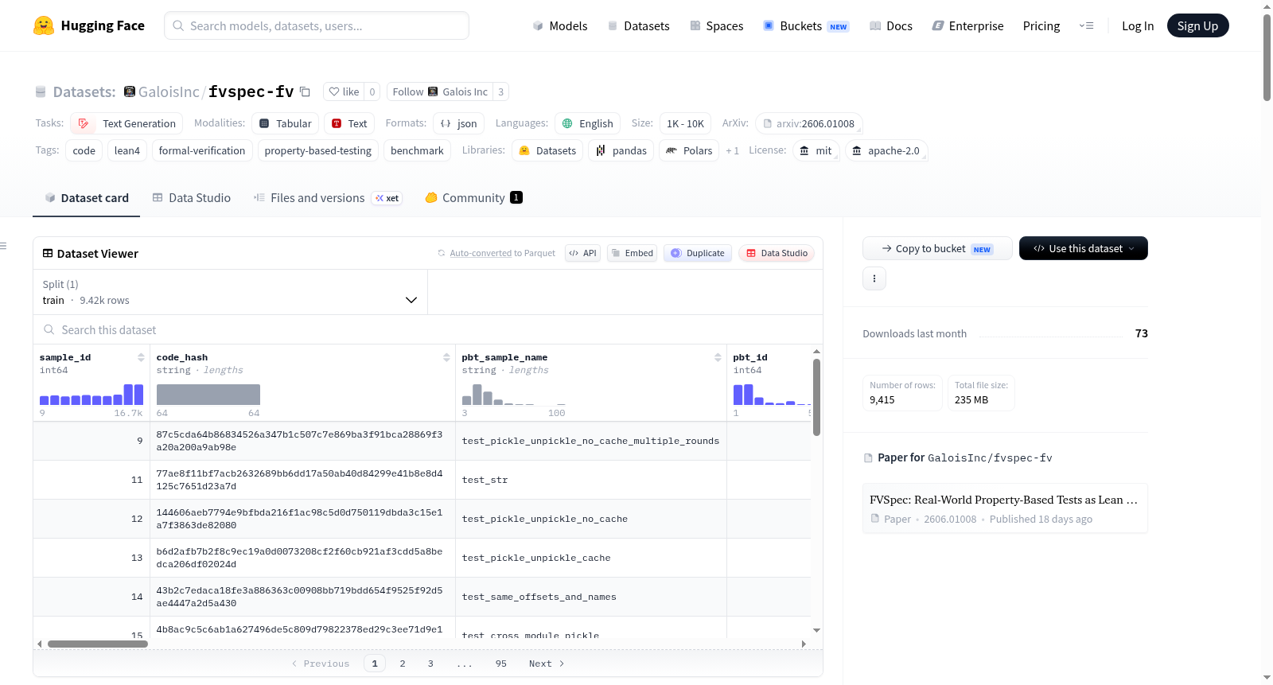Open the Use this dataset dropdown
Viewport: 1273px width, 685px height.
[1084, 248]
